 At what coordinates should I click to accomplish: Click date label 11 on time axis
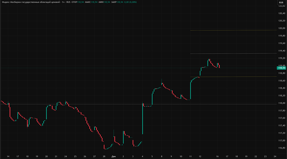[x=191, y=156]
